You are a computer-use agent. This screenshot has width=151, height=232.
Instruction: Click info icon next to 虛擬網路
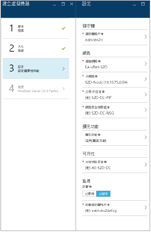tap(99, 61)
